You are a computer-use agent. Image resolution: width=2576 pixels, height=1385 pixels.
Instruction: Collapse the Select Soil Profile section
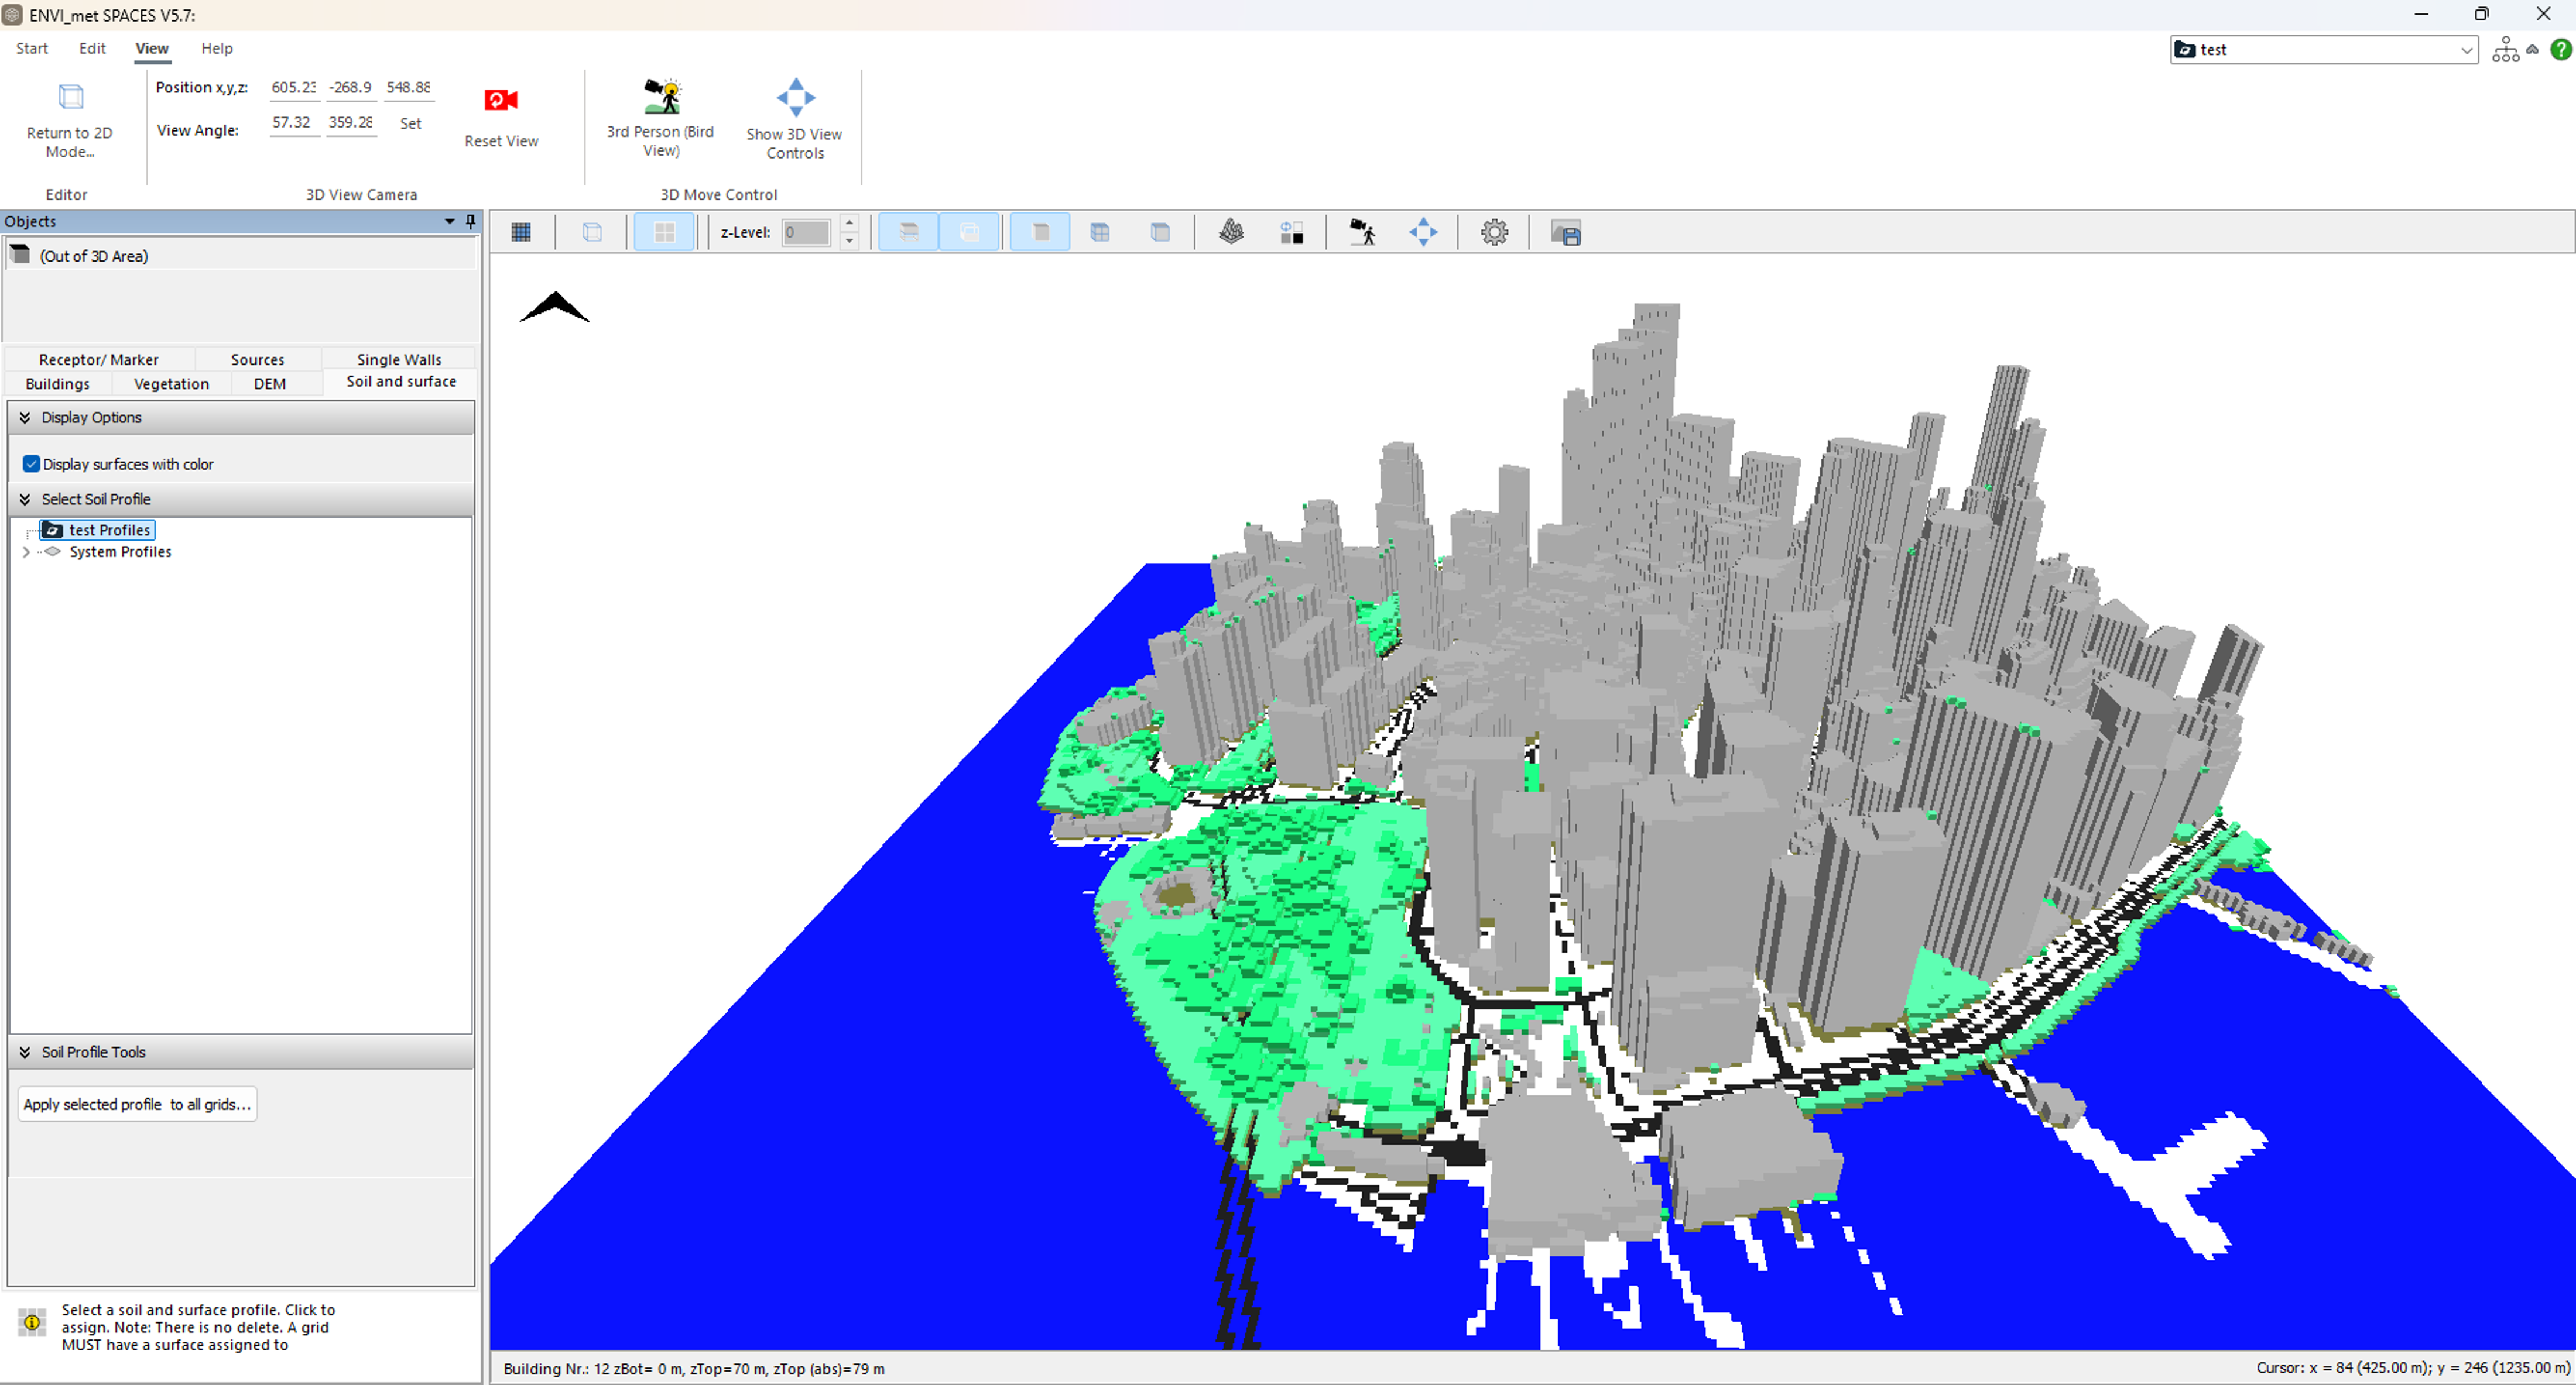point(25,499)
